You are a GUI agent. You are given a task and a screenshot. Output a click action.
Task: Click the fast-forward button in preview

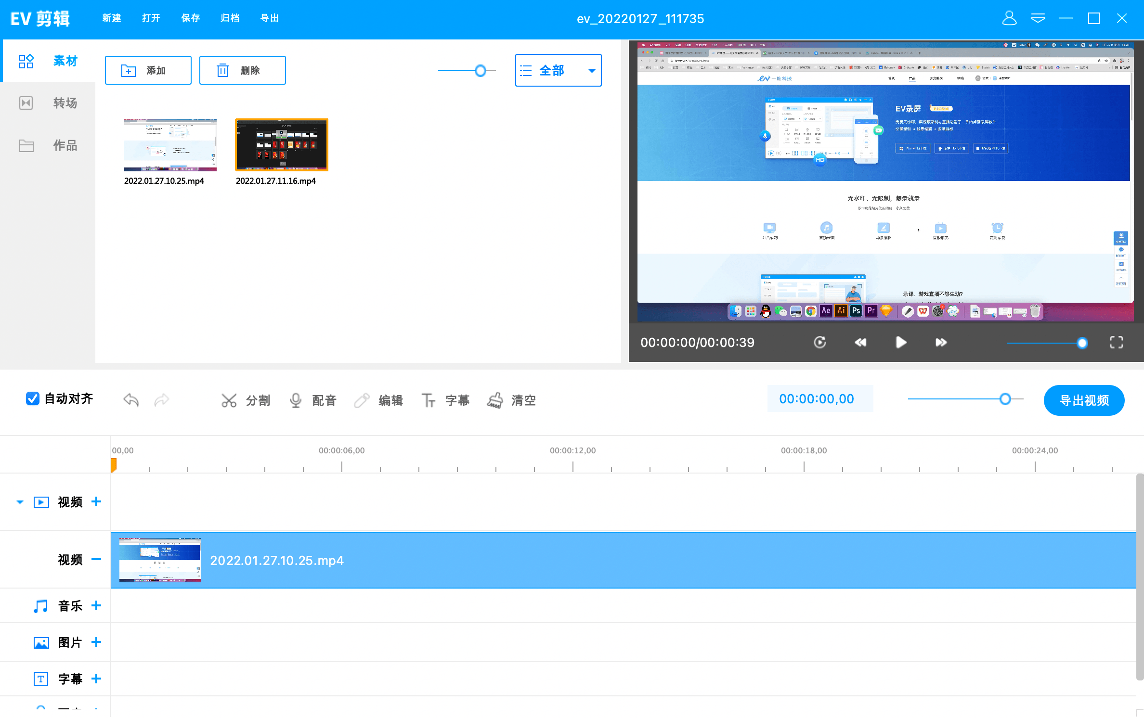pyautogui.click(x=941, y=342)
